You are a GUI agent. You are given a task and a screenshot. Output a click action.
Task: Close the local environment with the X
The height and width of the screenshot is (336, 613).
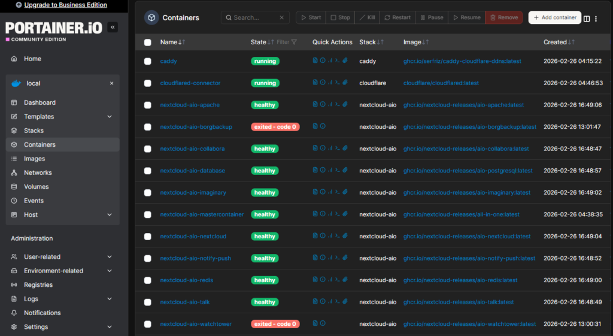point(111,83)
